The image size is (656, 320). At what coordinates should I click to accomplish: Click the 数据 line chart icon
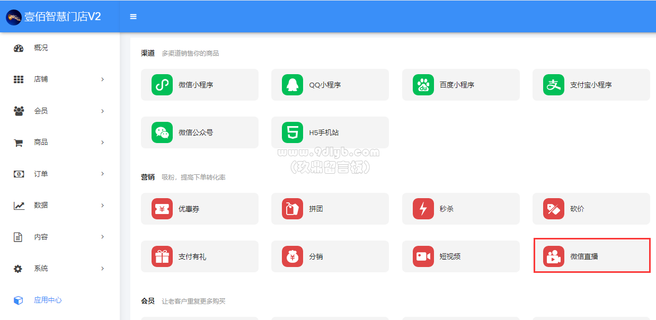pos(19,206)
